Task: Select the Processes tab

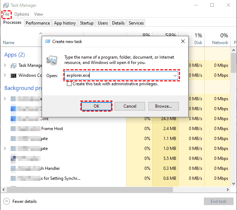Action: (x=12, y=22)
